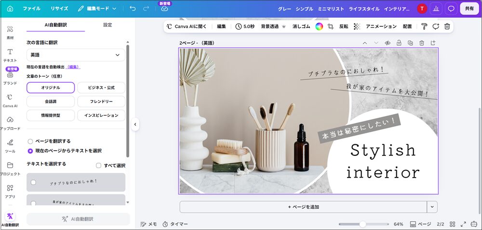Open the メモ notes panel
This screenshot has width=482, height=230.
(148, 224)
